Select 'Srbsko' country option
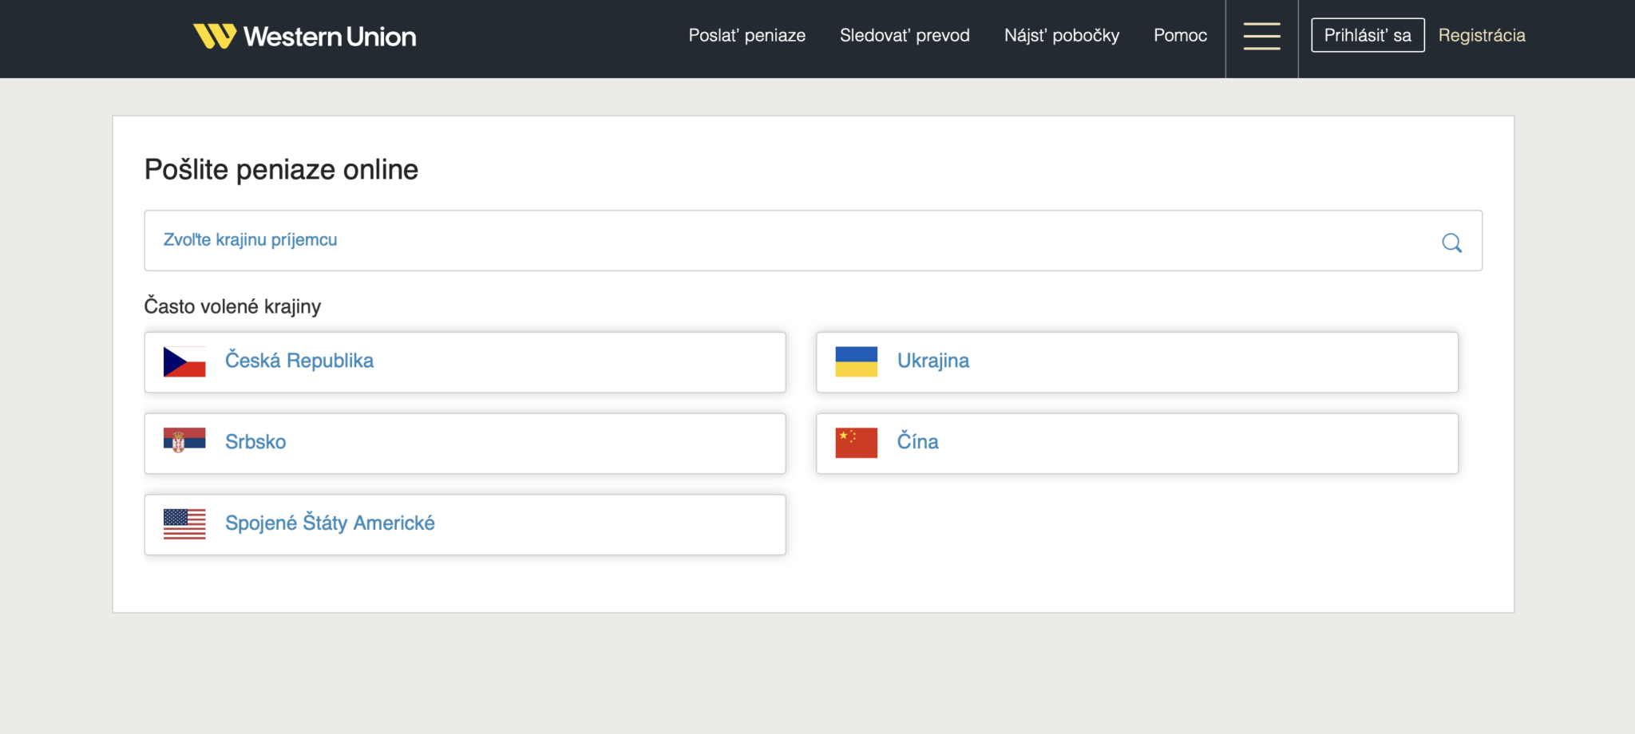Screen dimensions: 1635x734 (x=255, y=442)
